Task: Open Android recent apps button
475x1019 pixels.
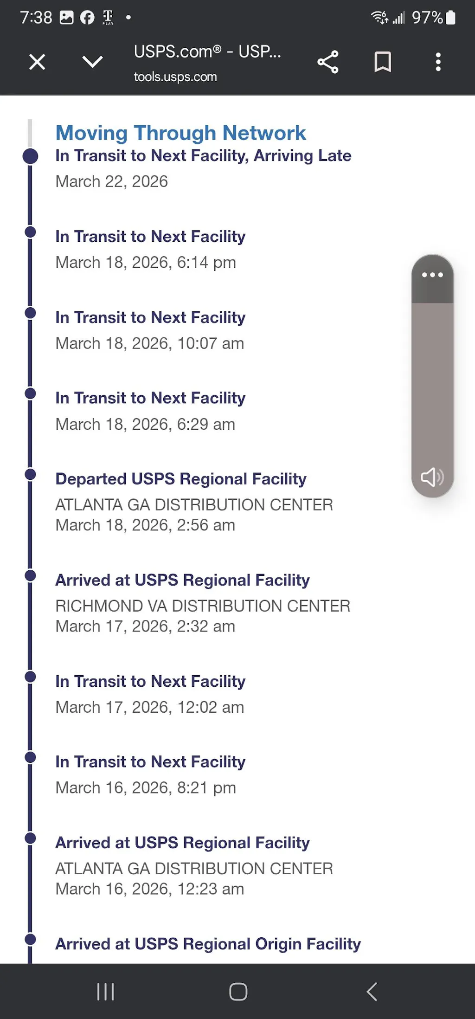Action: [106, 992]
